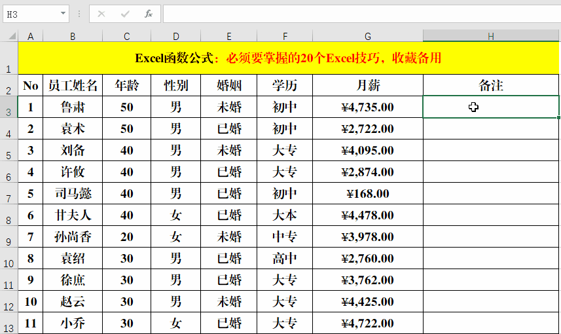Select column H header
Viewport: 561px width, 334px height.
pos(491,36)
